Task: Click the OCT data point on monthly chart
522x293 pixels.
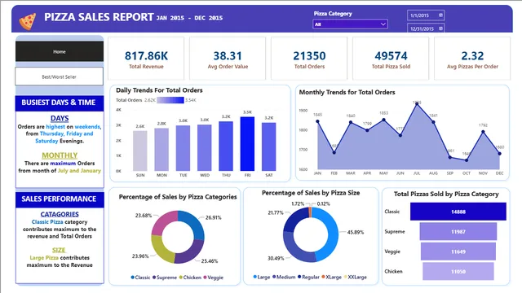Action: [x=467, y=160]
